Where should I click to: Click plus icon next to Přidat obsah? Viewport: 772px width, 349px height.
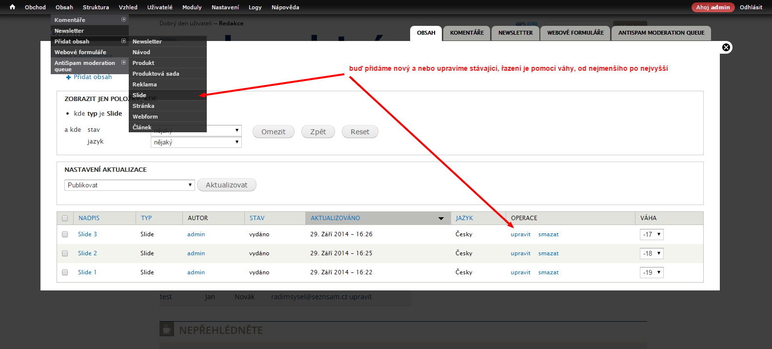[68, 77]
